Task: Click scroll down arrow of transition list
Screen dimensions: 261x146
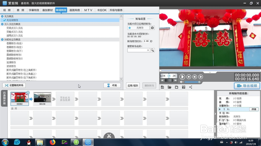Action: [121, 79]
